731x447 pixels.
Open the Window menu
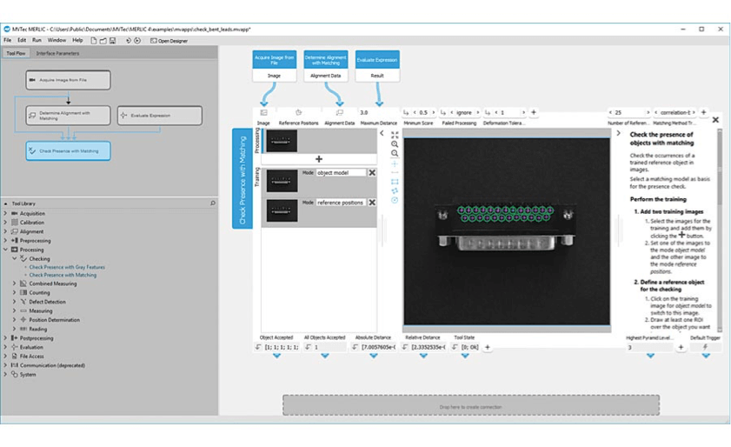[x=56, y=40]
